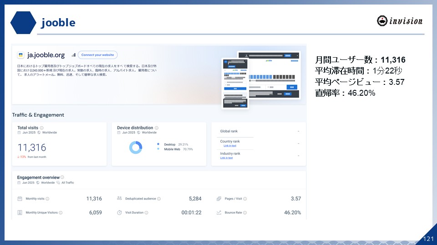
Task: Click the 直帰率 46.20% line
Action: pyautogui.click(x=345, y=93)
